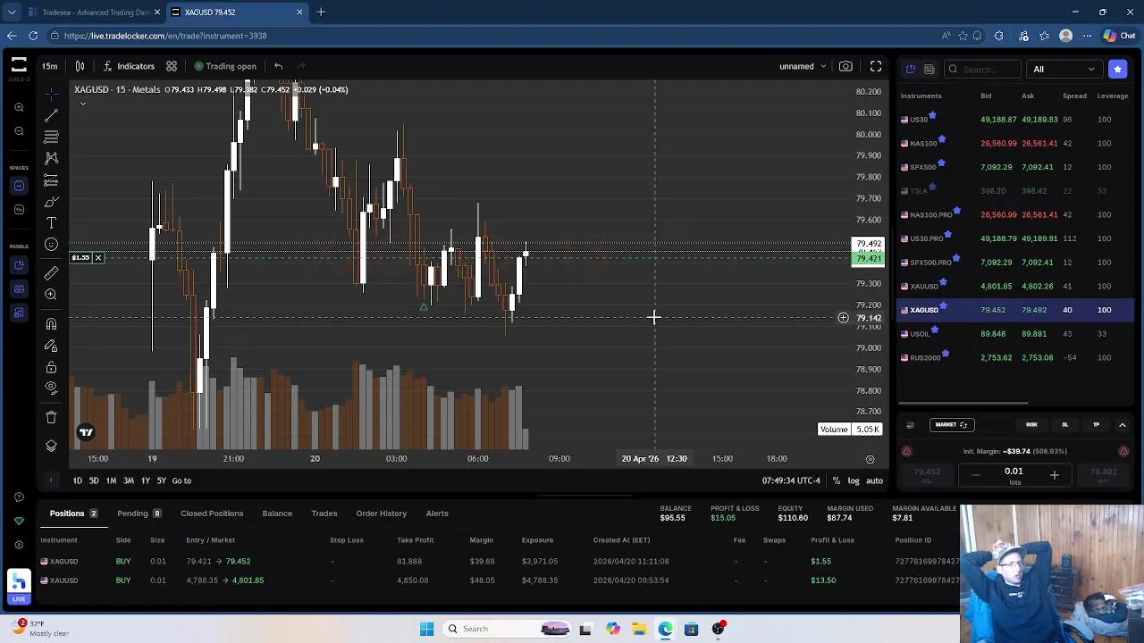Select the 1D date range
Screen dimensions: 1144x643
pos(78,480)
